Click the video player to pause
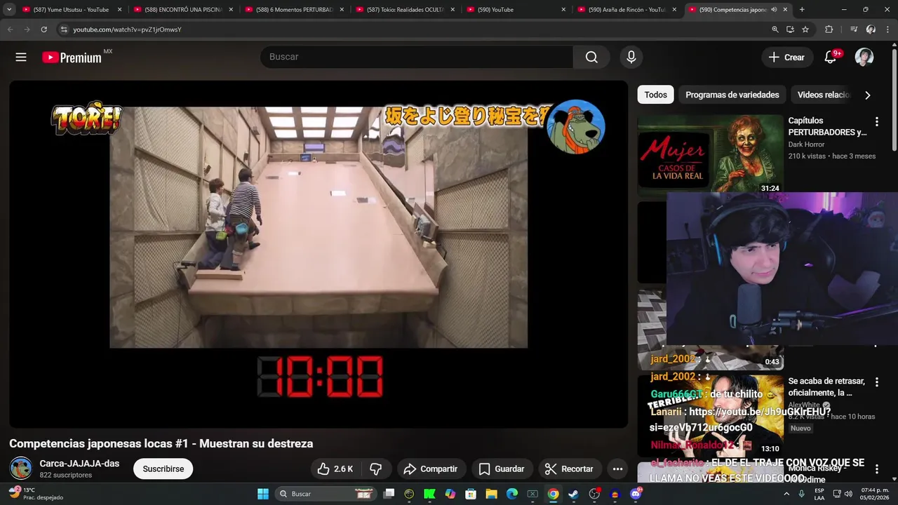 [x=319, y=254]
